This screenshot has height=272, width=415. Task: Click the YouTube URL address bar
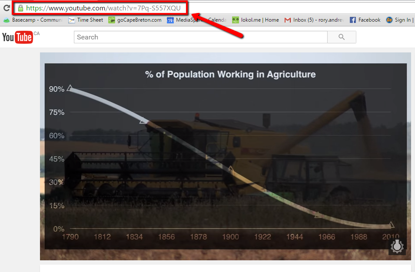pos(100,8)
